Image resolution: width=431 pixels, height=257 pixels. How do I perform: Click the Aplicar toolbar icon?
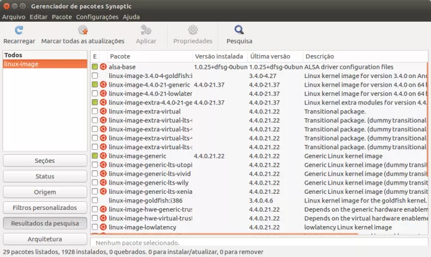(146, 30)
